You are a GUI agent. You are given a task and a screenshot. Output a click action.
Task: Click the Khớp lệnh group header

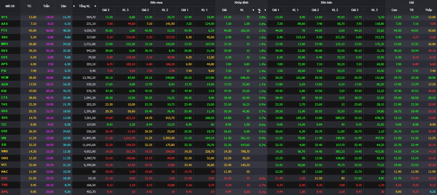(241, 2)
